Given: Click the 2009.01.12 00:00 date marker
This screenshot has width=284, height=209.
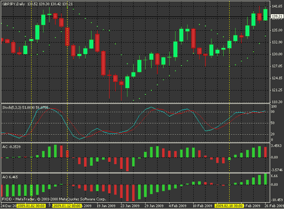Looking at the screenshot, I should pos(67,205).
